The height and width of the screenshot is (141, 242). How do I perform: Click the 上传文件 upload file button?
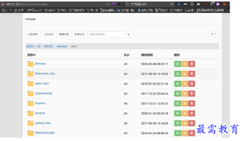pyautogui.click(x=33, y=34)
